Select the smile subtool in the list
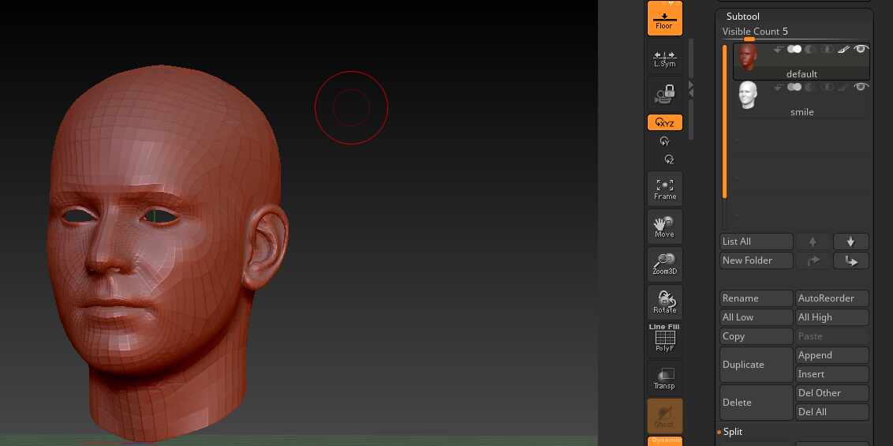This screenshot has height=446, width=893. [801, 112]
